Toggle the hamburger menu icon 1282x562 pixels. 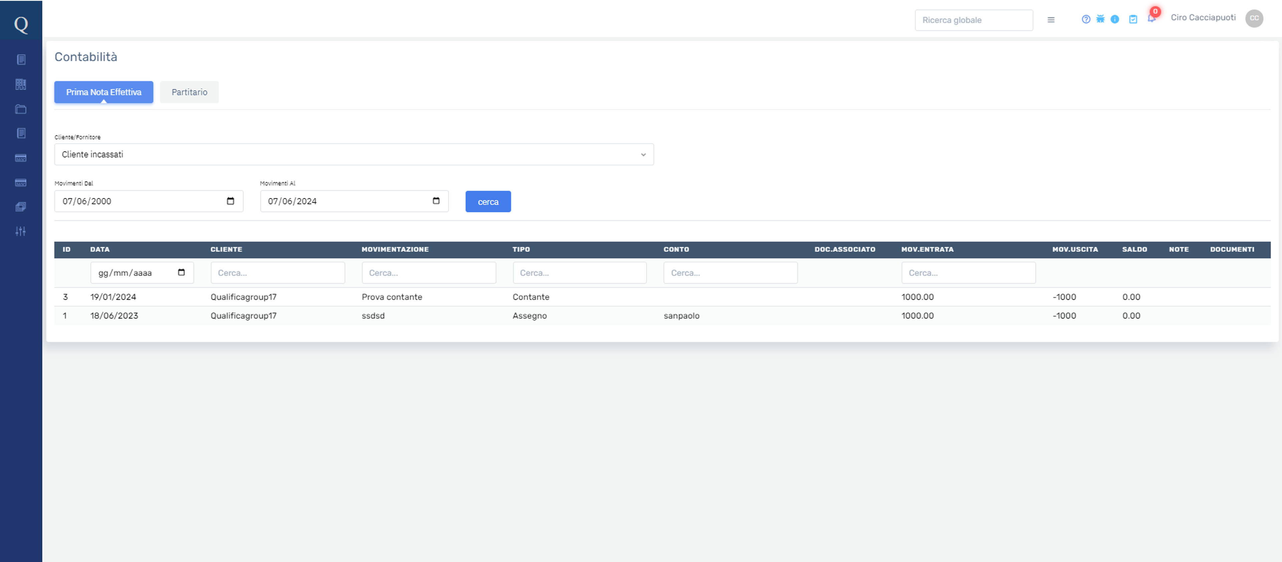click(1051, 20)
